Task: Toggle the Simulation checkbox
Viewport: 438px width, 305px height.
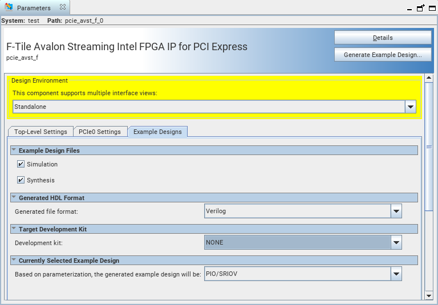Action: click(x=21, y=164)
